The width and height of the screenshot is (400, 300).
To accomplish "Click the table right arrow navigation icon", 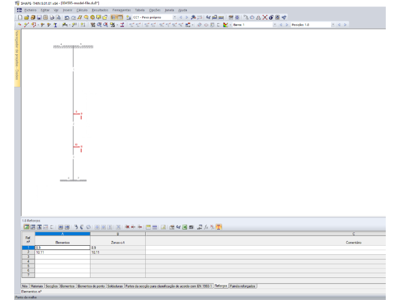I will (67, 227).
